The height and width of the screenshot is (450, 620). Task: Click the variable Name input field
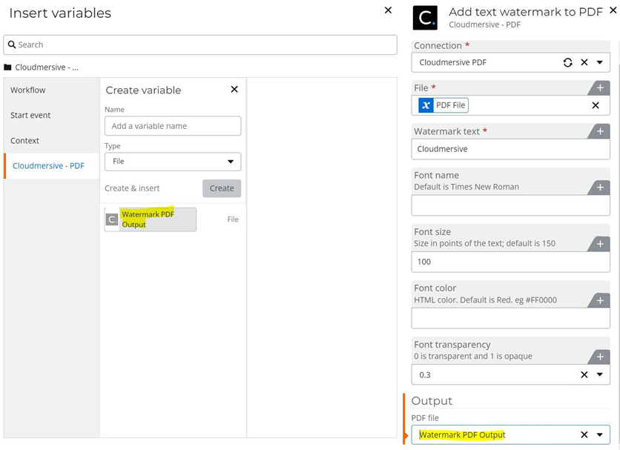point(173,126)
